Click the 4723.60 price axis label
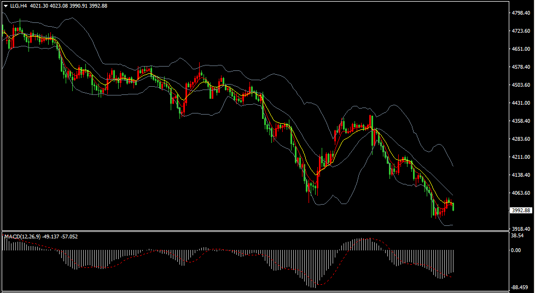Image resolution: width=535 pixels, height=293 pixels. (x=521, y=31)
